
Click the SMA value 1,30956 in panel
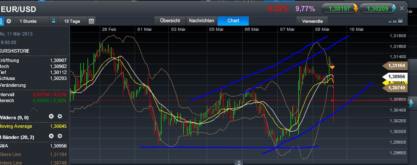[58, 146]
